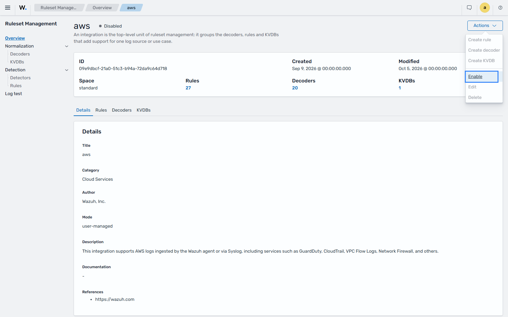Switch to the Rules tab
Screen dimensions: 508x317
click(x=101, y=110)
